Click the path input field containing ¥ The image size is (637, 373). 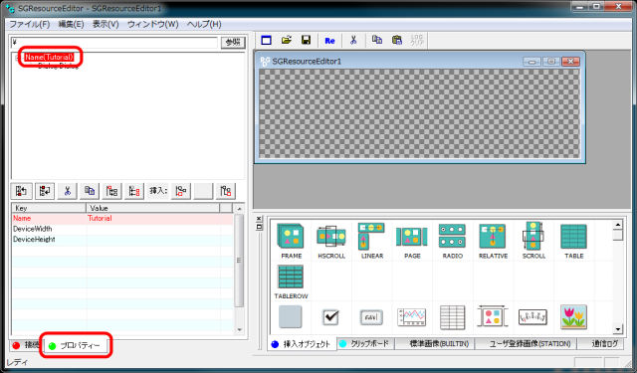114,42
